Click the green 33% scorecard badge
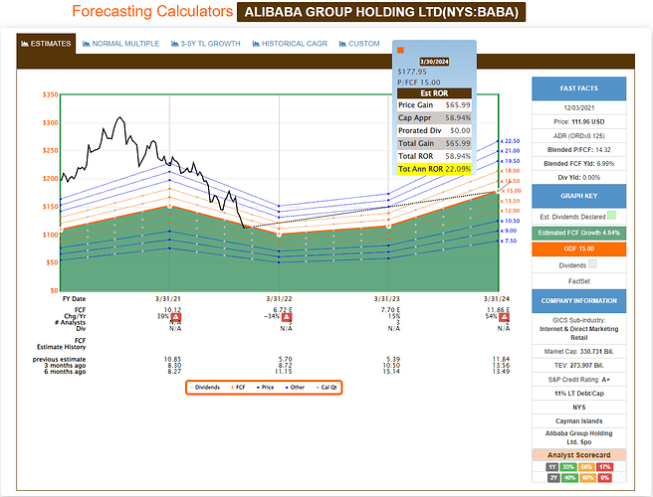 click(568, 467)
